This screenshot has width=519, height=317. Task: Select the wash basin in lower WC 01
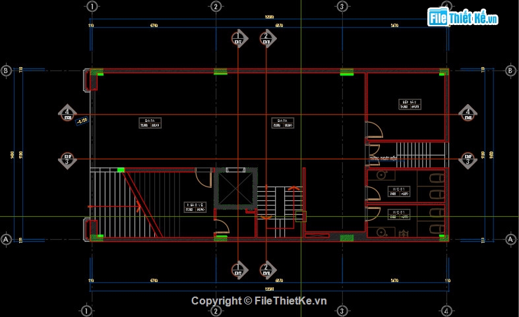click(382, 233)
